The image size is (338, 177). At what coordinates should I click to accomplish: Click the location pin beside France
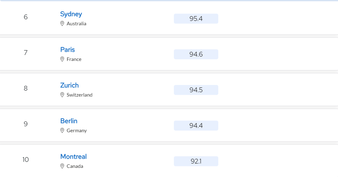click(x=62, y=59)
